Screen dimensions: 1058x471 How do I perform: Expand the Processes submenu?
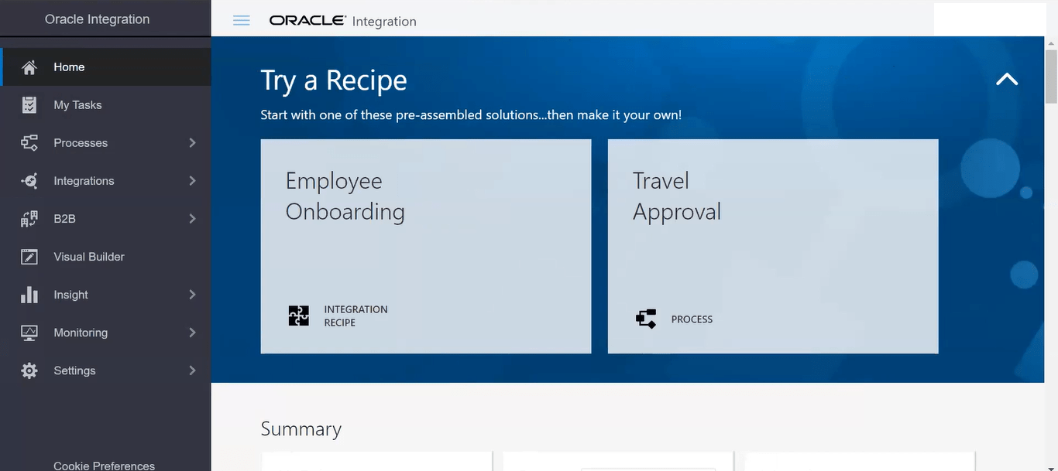coord(192,142)
